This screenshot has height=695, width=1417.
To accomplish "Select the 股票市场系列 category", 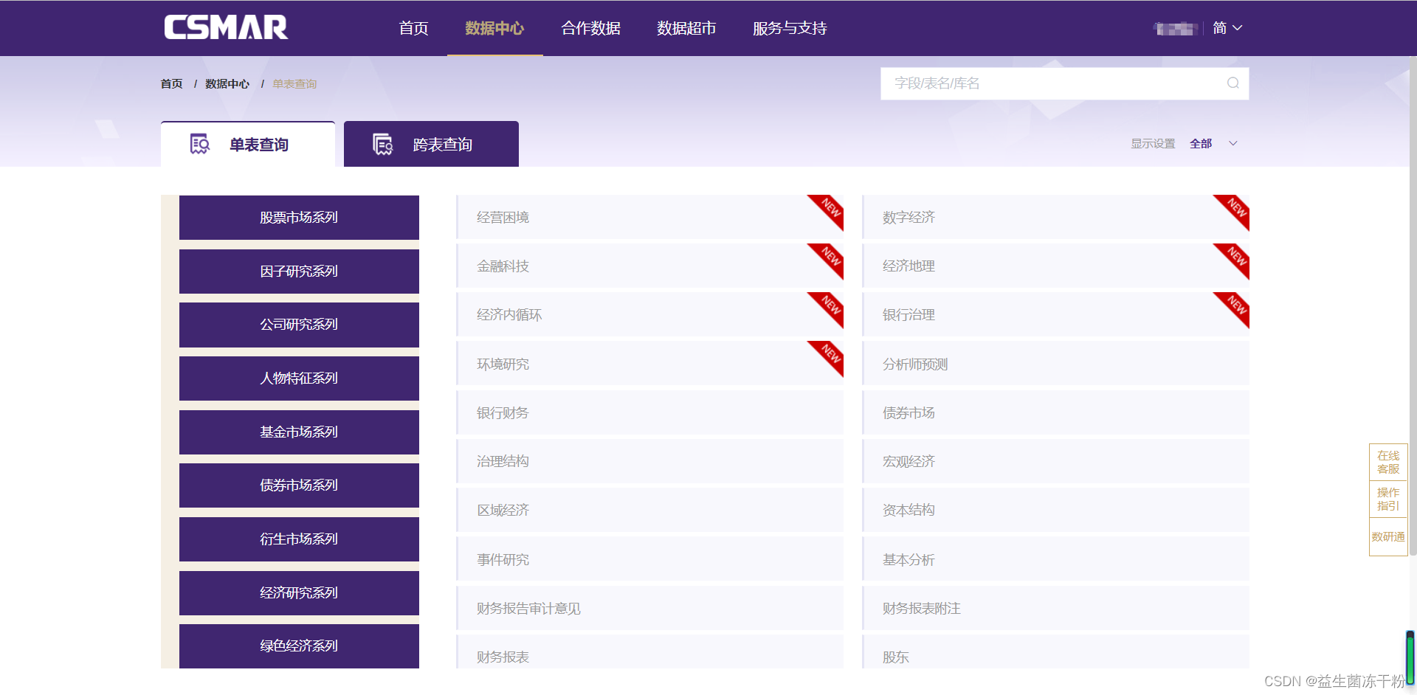I will 298,217.
